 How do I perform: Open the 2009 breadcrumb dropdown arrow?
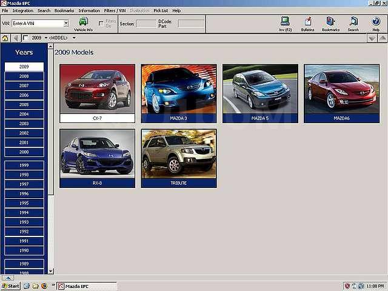[46, 38]
